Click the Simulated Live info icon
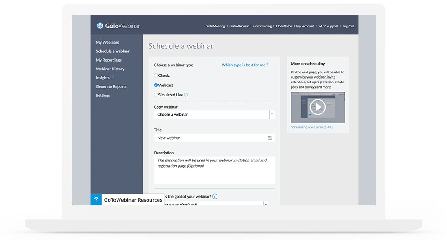Image resolution: width=447 pixels, height=240 pixels. [186, 95]
